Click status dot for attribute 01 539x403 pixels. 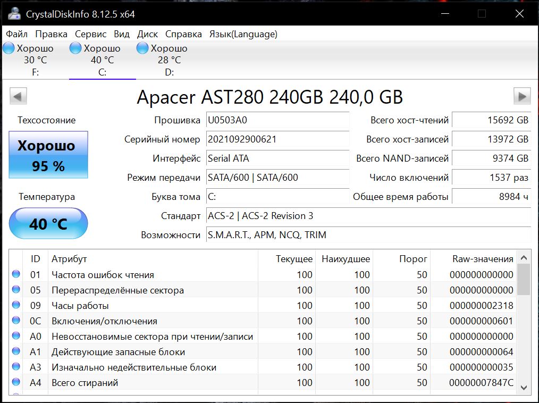[x=16, y=274]
